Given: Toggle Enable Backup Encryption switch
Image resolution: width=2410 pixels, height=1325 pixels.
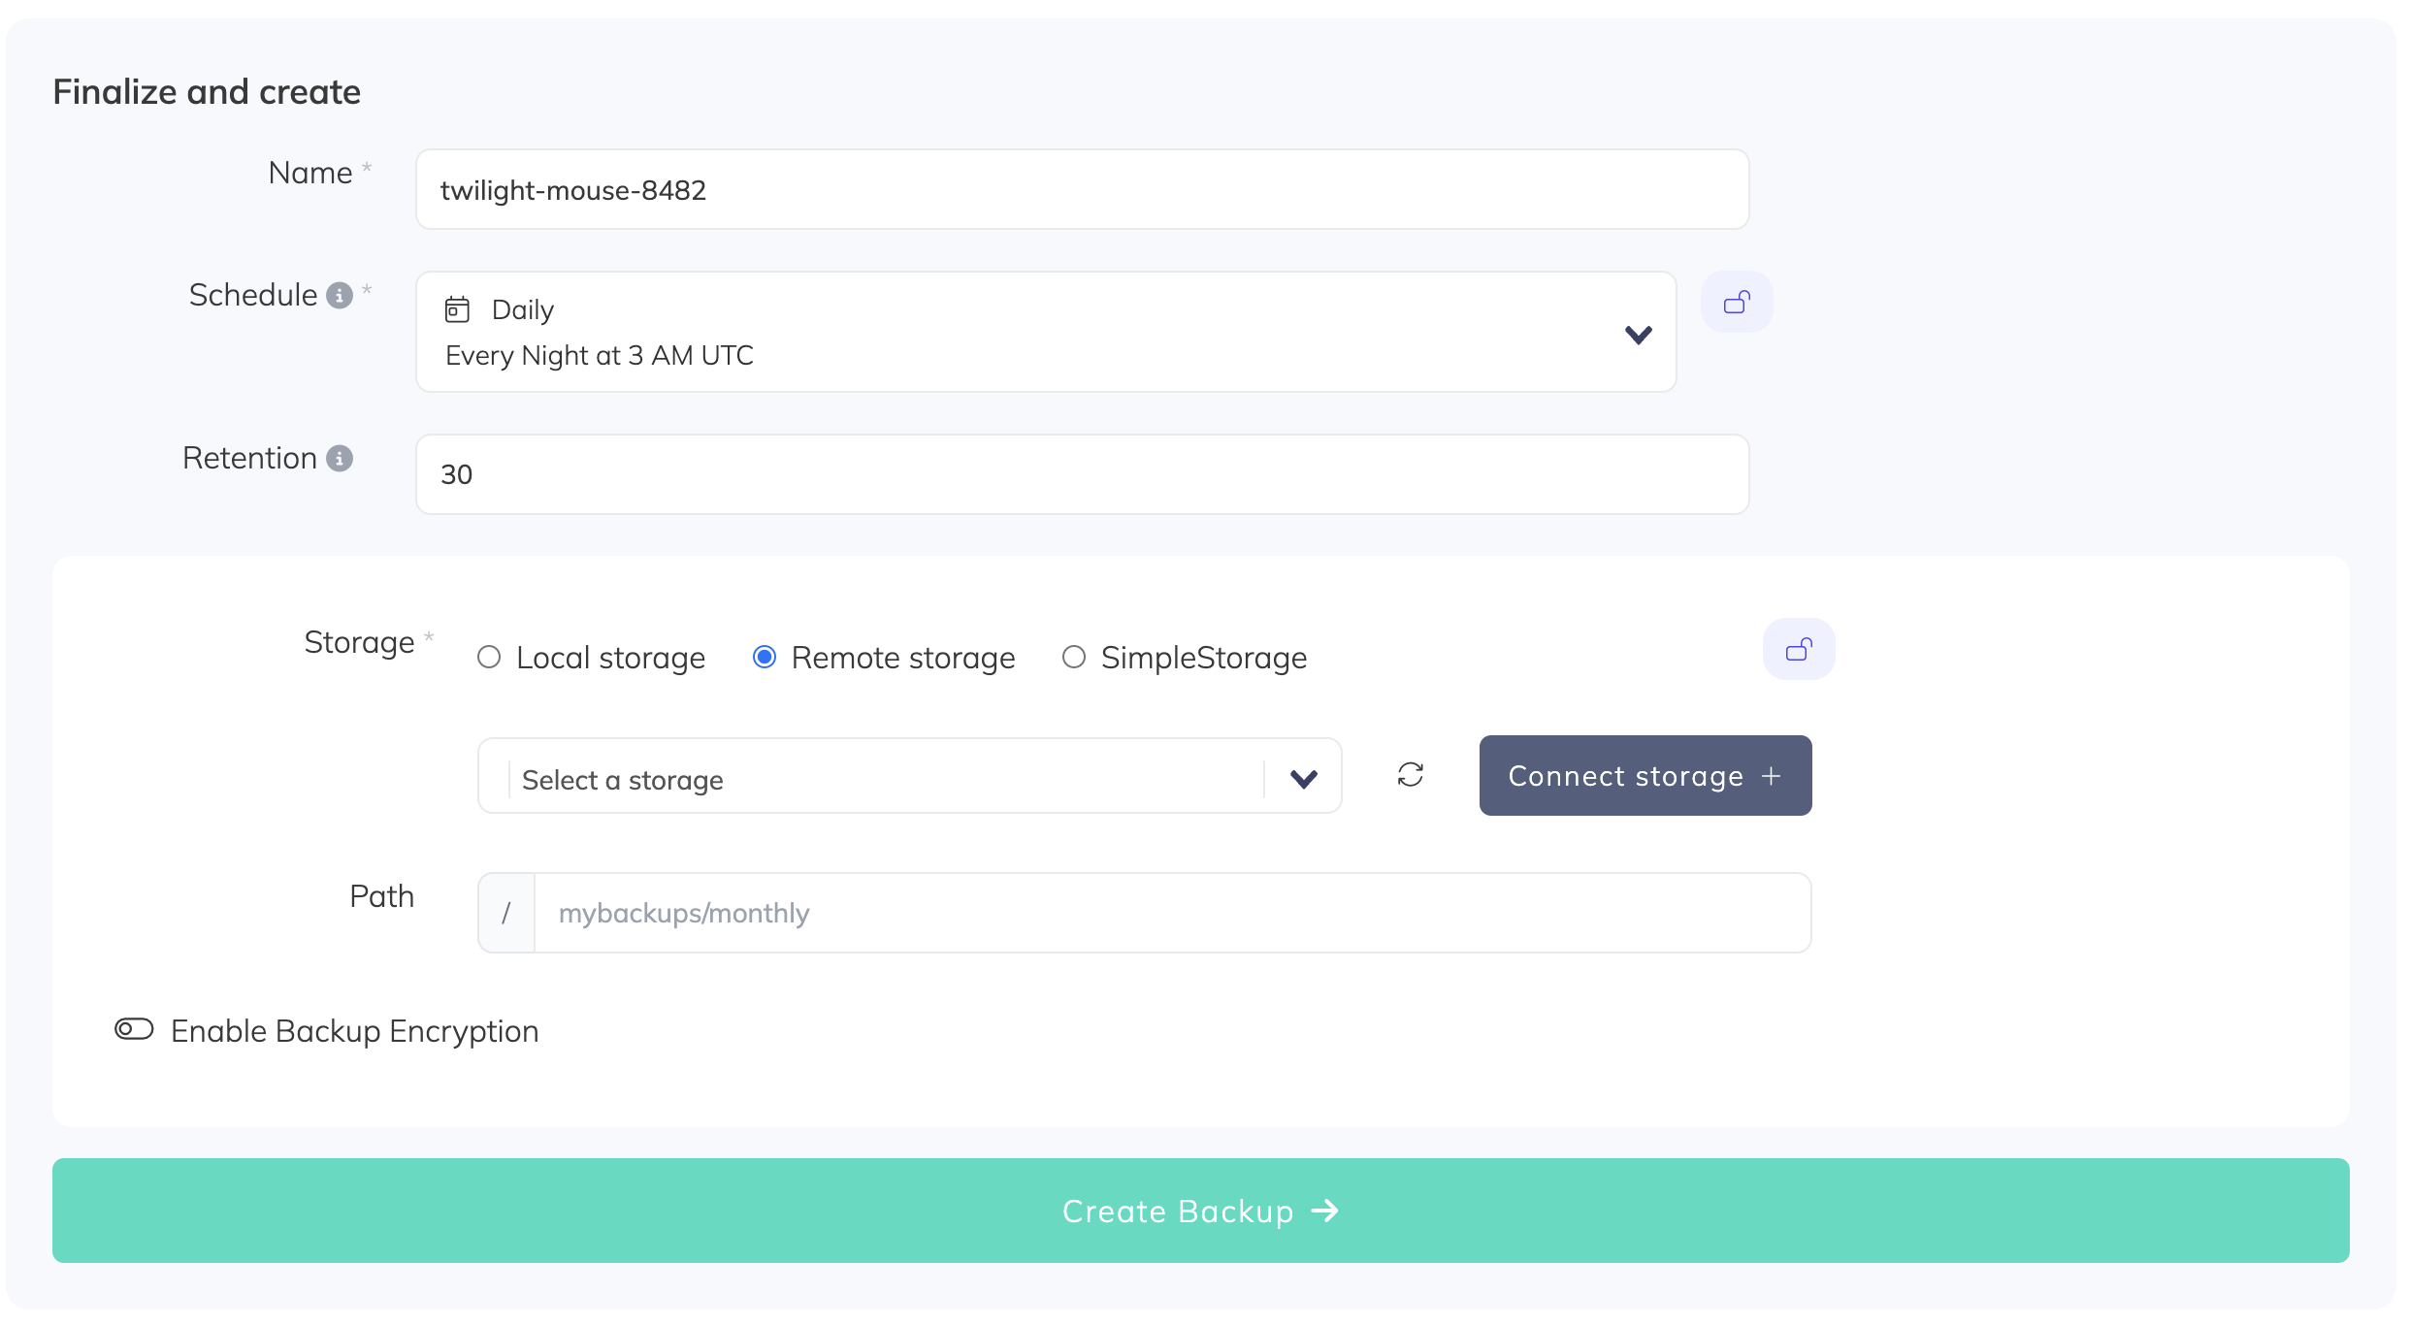Looking at the screenshot, I should 134,1029.
